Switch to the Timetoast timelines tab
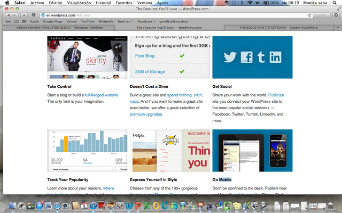 click(x=60, y=28)
